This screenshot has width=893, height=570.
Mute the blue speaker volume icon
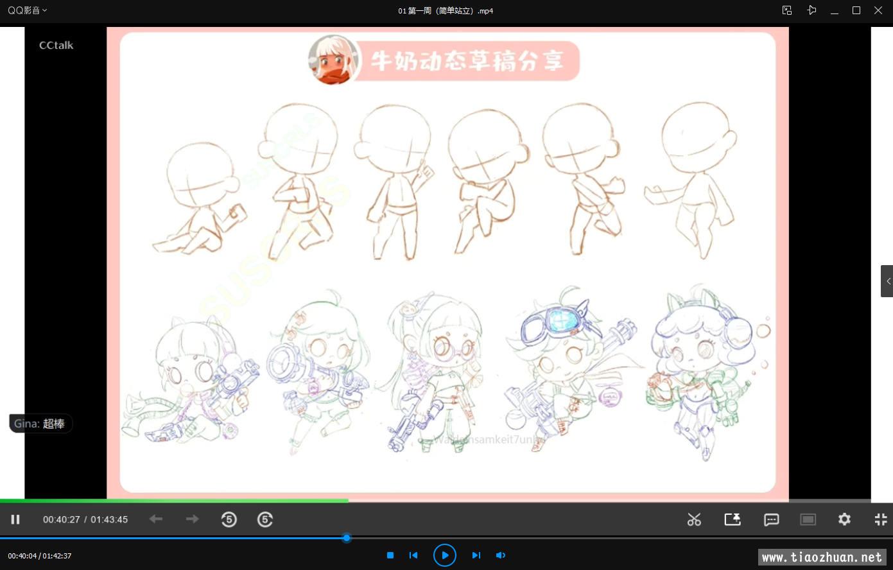[501, 555]
